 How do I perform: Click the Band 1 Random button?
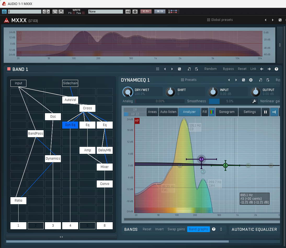210,69
